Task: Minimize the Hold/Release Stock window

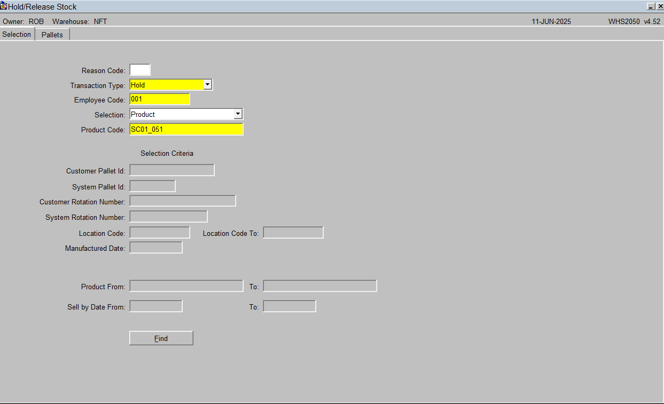Action: point(651,6)
